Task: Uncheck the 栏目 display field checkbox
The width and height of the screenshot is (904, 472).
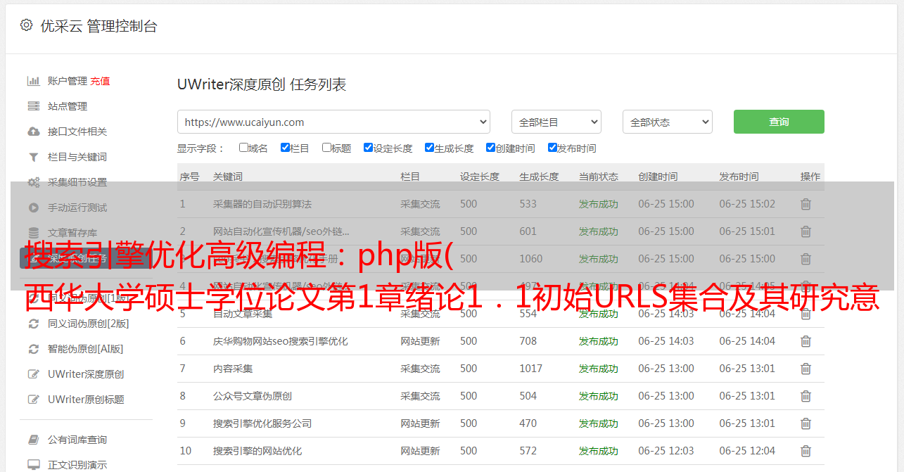Action: pos(285,148)
